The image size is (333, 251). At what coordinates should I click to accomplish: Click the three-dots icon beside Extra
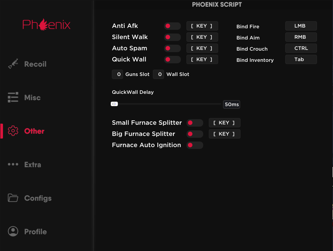coord(13,165)
